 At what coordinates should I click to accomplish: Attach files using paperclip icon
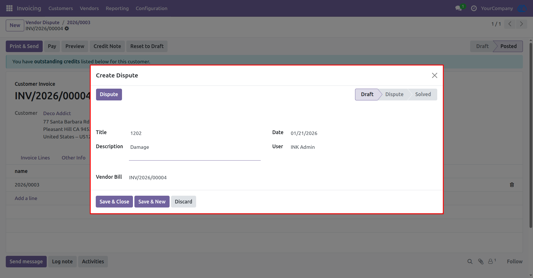tap(481, 262)
